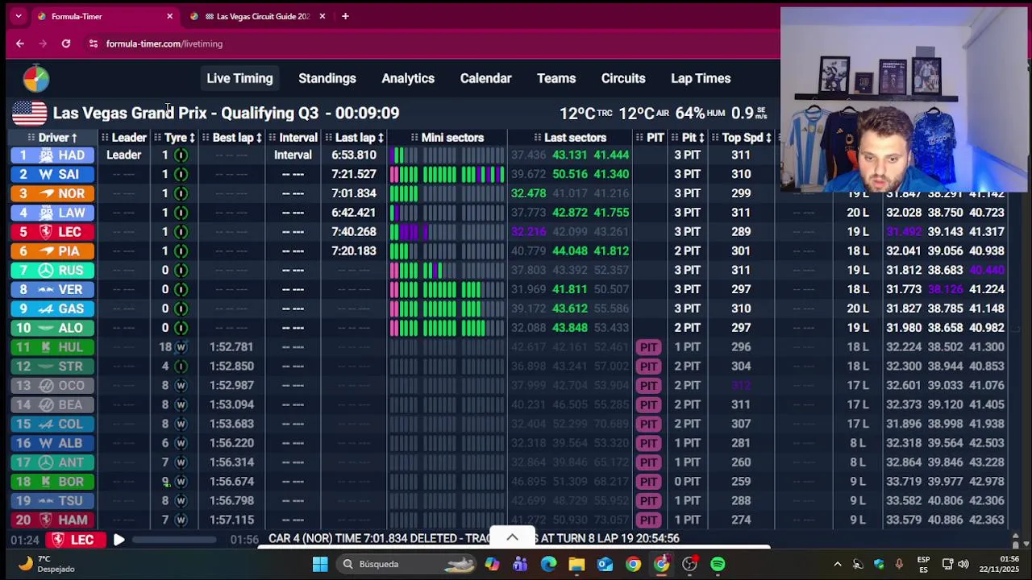This screenshot has height=580, width=1032.
Task: Open File Explorer from the taskbar
Action: tap(576, 564)
